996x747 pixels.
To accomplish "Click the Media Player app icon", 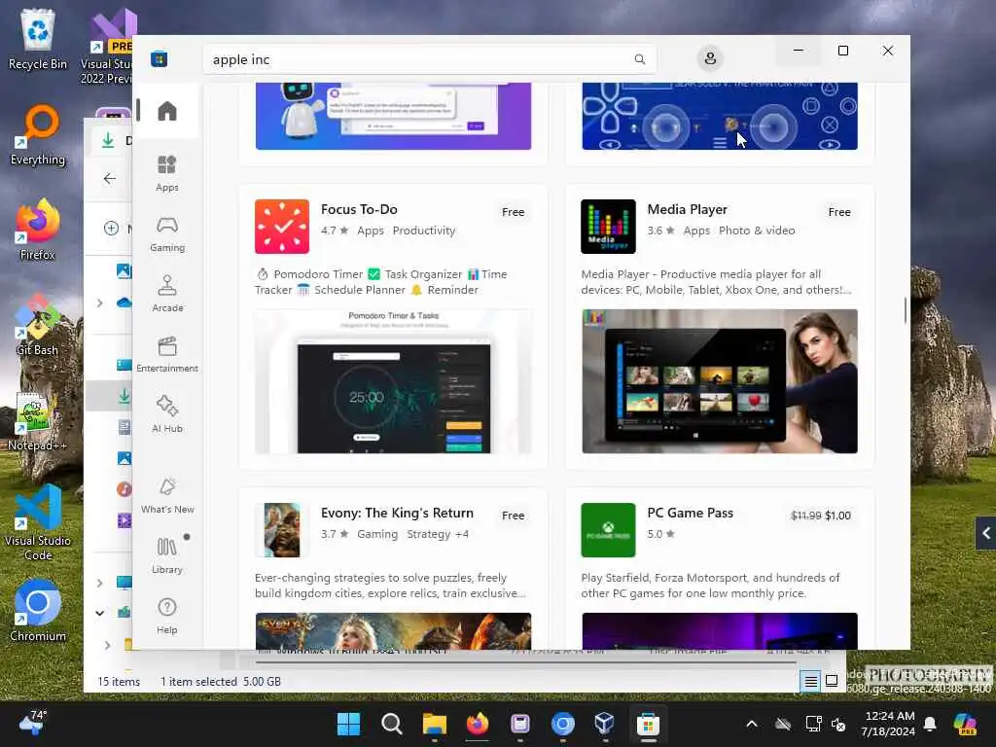I will click(608, 227).
